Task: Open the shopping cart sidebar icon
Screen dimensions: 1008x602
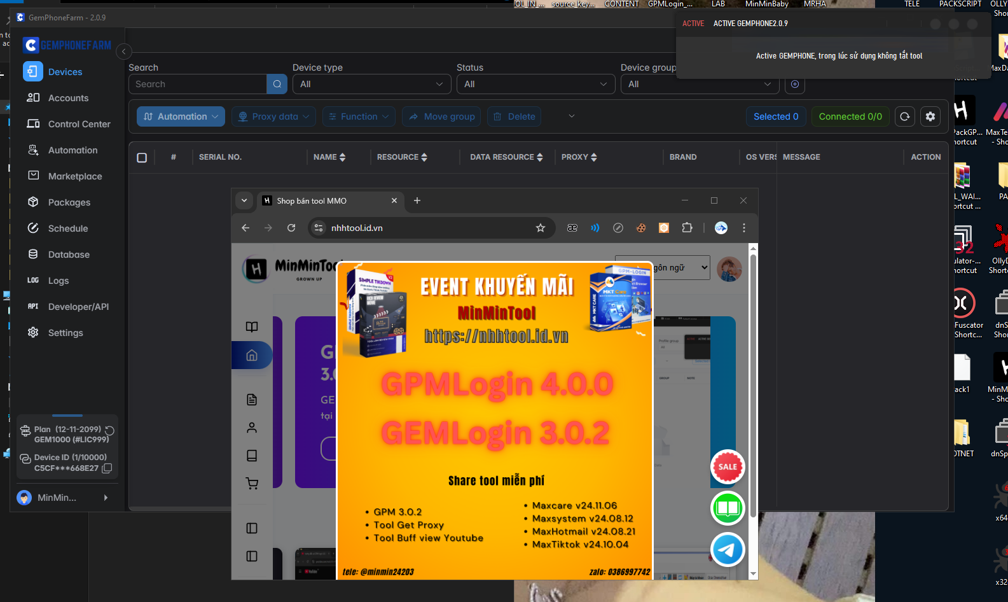Action: [x=252, y=484]
